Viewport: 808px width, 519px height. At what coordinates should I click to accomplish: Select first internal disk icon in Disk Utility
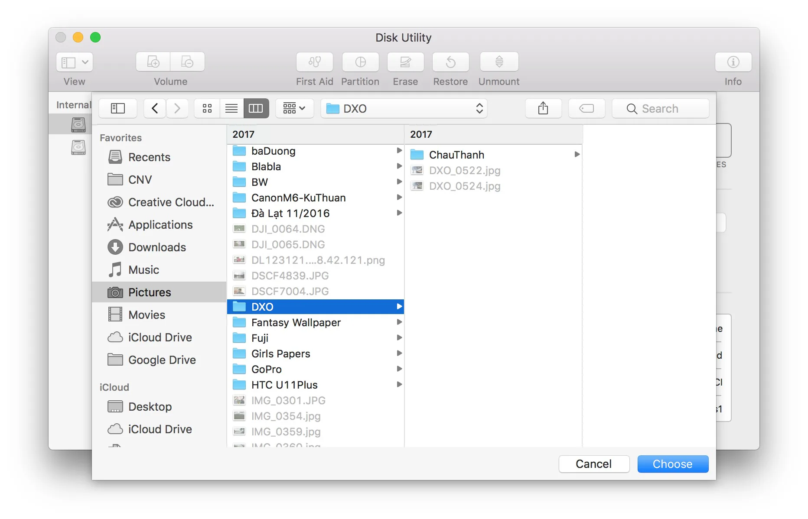pos(78,124)
